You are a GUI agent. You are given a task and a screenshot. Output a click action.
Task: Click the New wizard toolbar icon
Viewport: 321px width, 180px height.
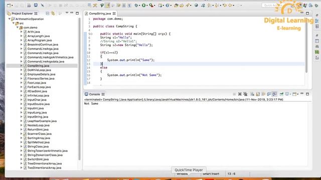pyautogui.click(x=9, y=5)
